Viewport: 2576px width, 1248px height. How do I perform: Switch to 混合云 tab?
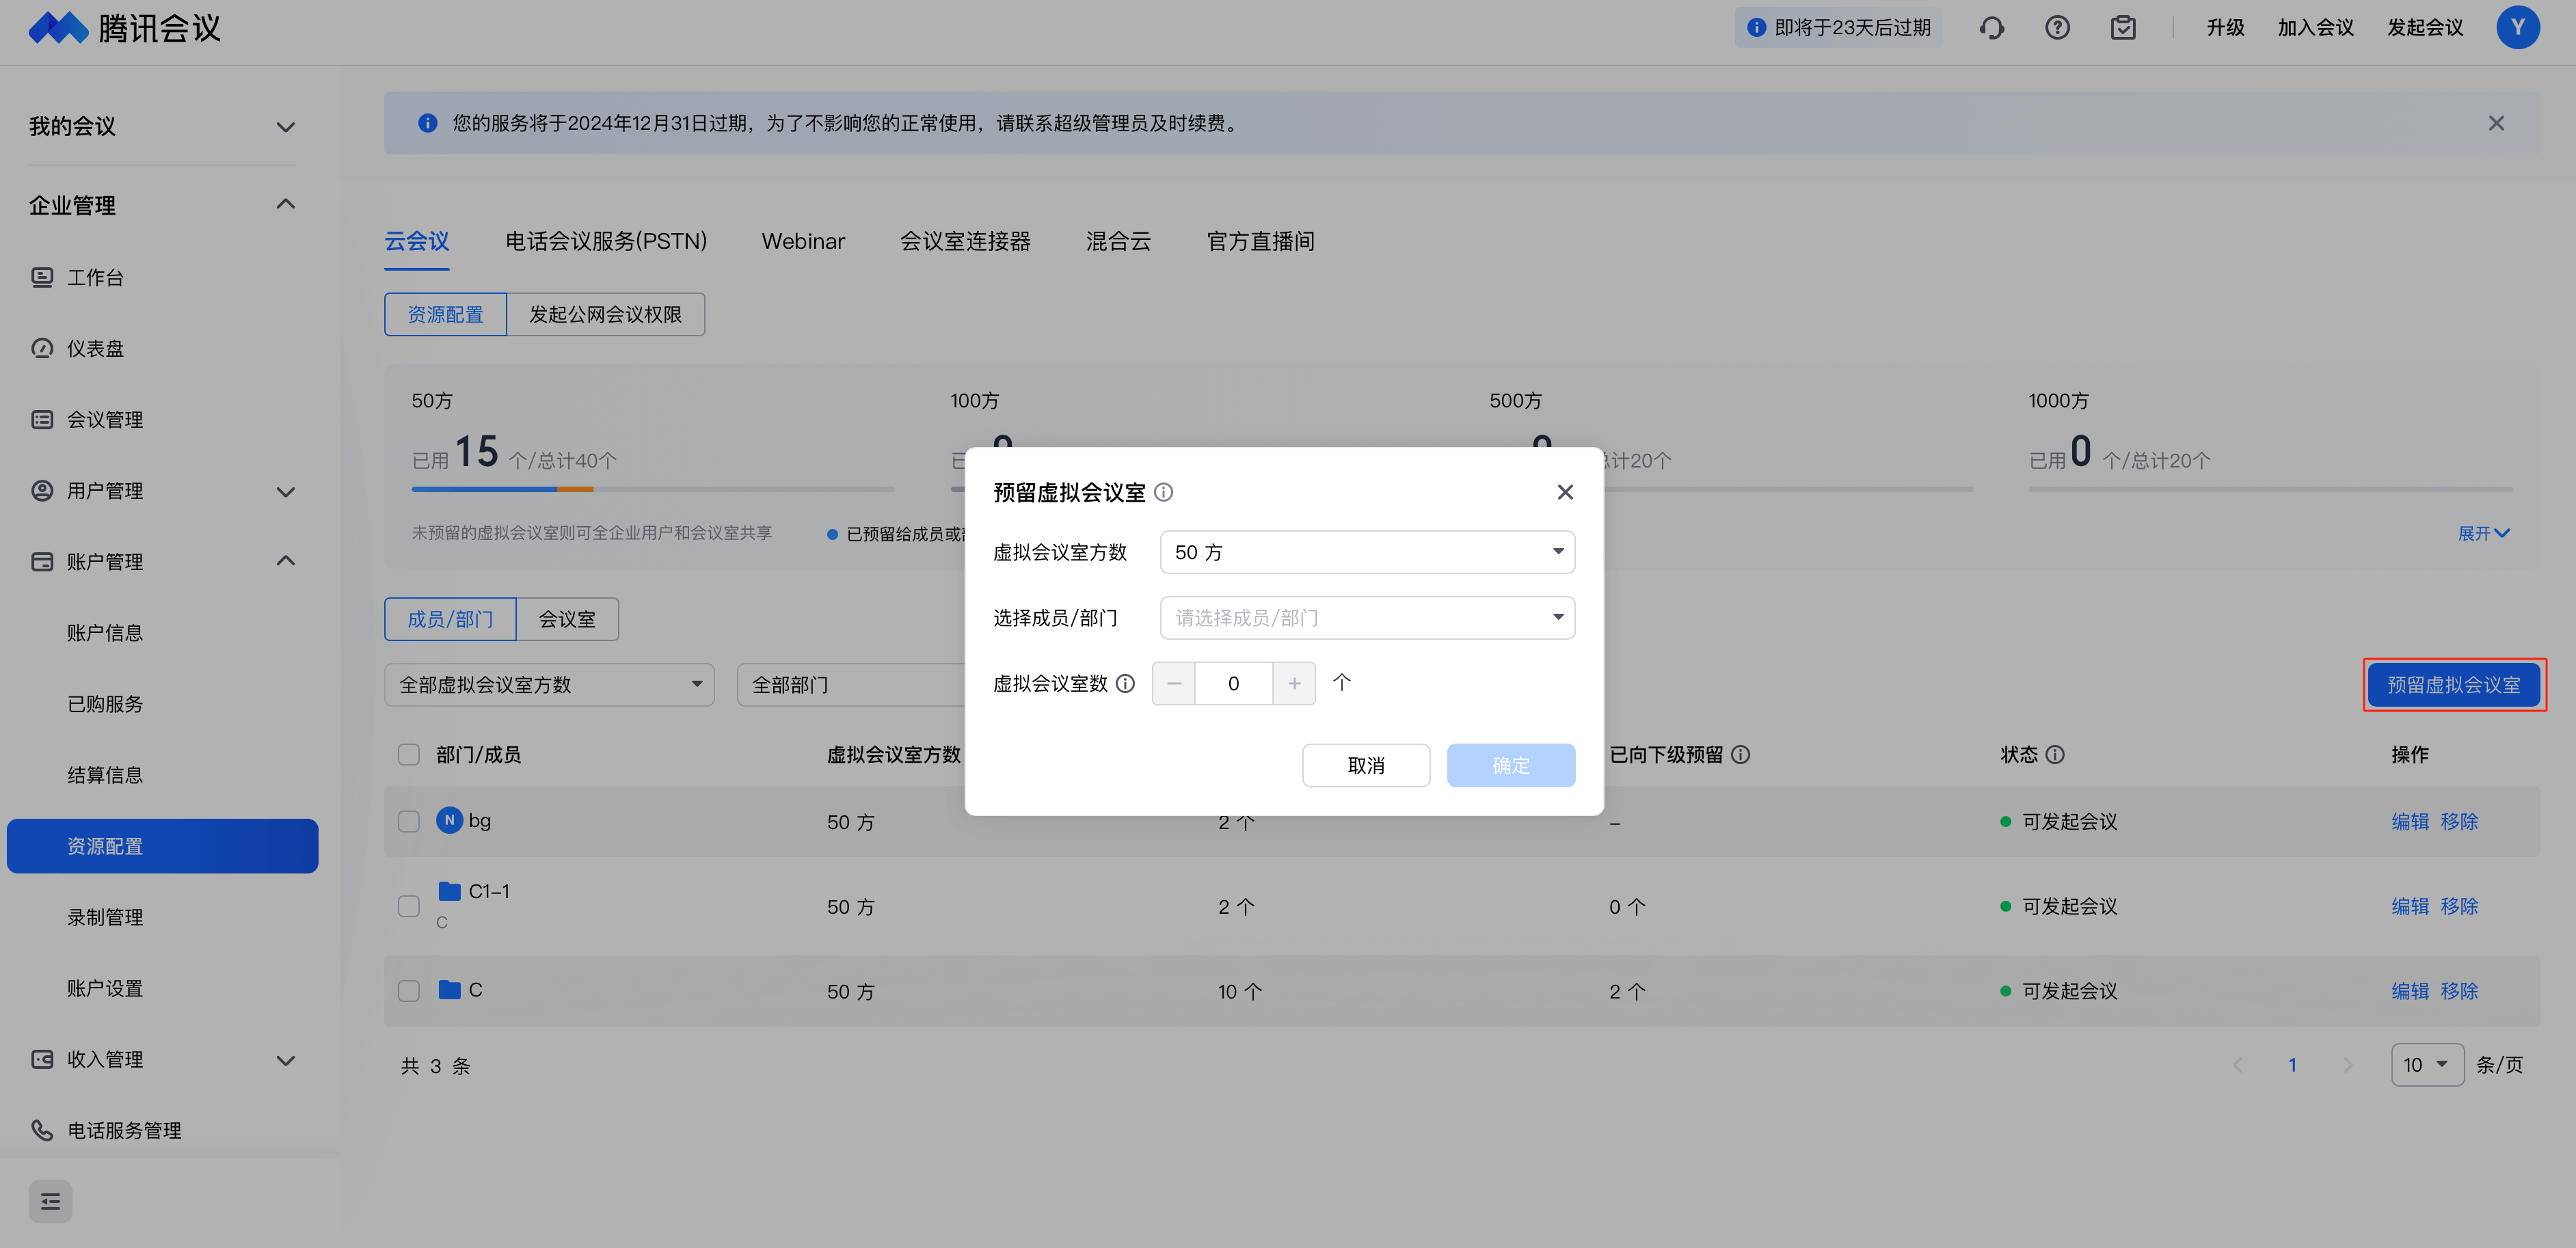[x=1118, y=241]
